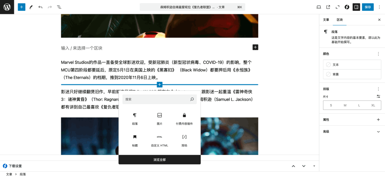Select the top Iron Man image block
Viewport: 385px width, 177px height.
coord(160,26)
